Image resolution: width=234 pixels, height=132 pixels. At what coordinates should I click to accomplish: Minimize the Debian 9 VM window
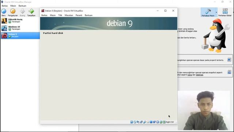pyautogui.click(x=158, y=11)
